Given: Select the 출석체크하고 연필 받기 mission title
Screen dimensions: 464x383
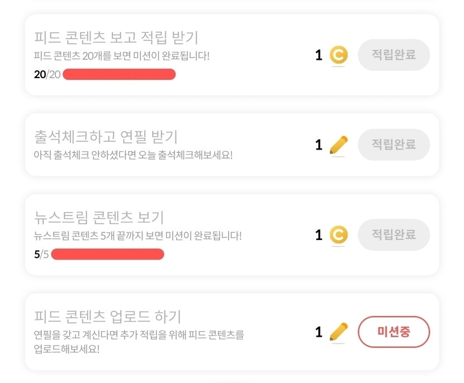Looking at the screenshot, I should (x=106, y=136).
